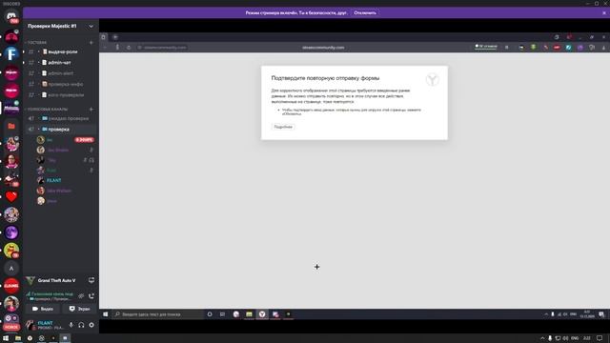Click the browser tab panel icon
The width and height of the screenshot is (610, 343).
[103, 37]
